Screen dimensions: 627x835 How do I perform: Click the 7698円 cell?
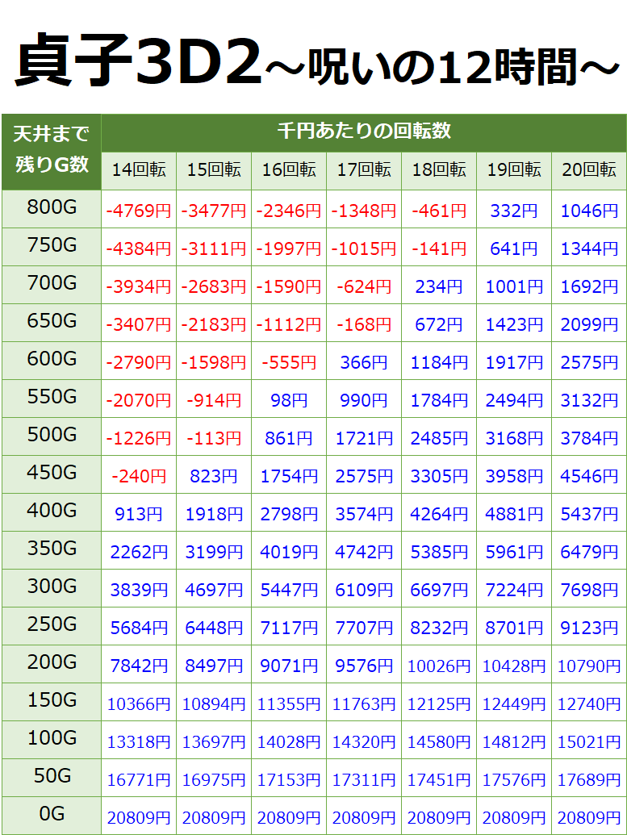tap(589, 590)
